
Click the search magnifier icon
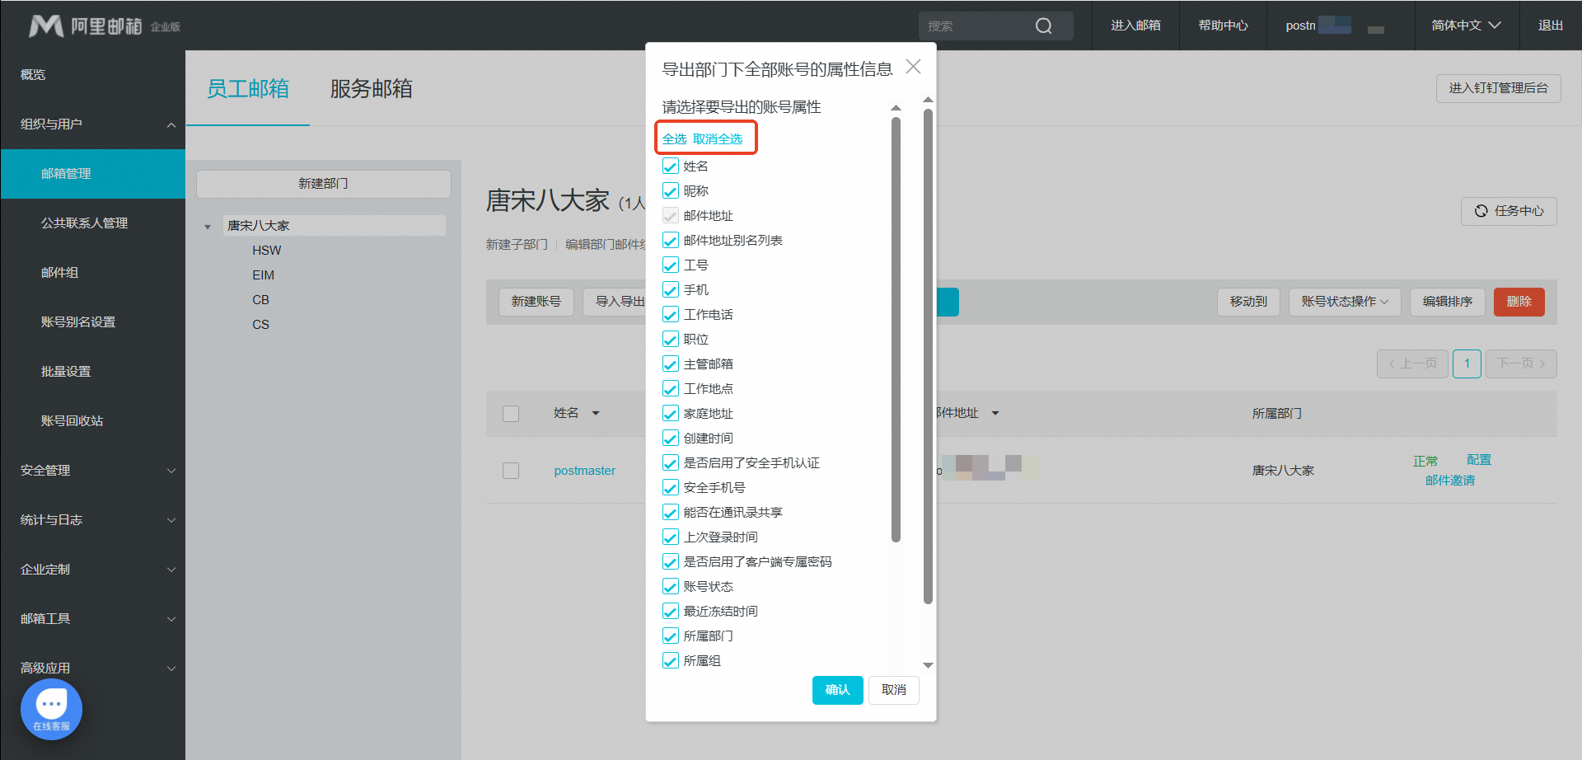1043,26
